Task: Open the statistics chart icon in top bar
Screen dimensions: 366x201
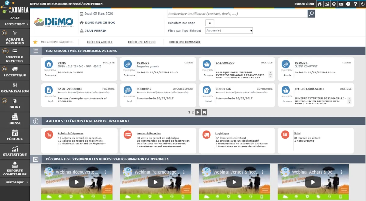Action: click(x=327, y=4)
